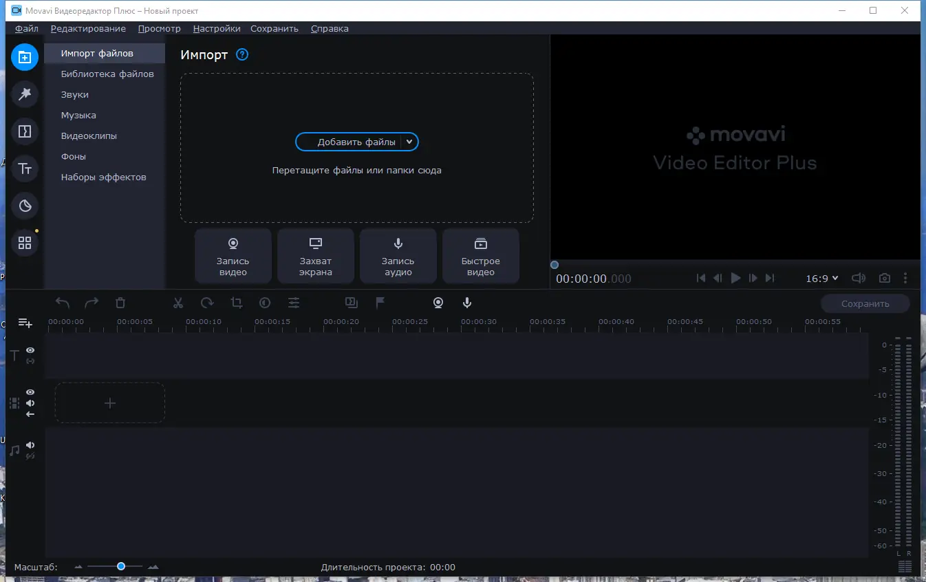The width and height of the screenshot is (926, 582).
Task: Add a marker with the flag icon
Action: (380, 303)
